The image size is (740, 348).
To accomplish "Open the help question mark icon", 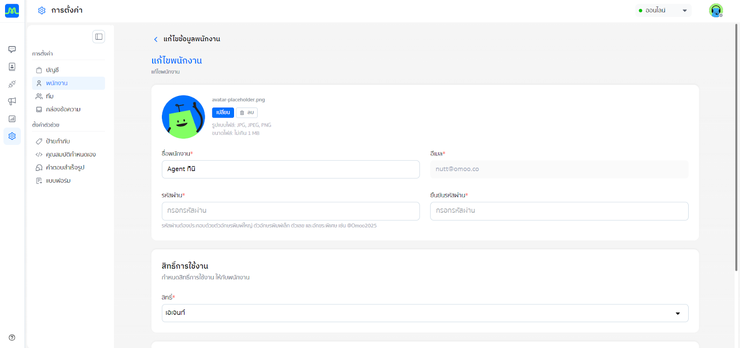I will (12, 337).
